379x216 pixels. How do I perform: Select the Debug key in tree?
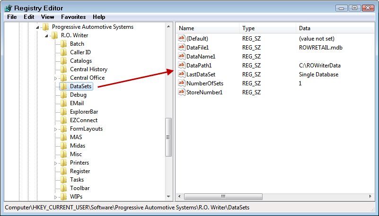[x=78, y=95]
